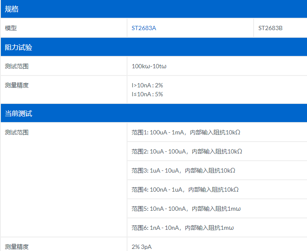Select 范围4: 100nA - 1uA row
Viewport: 307px width, 251px height.
click(x=217, y=190)
